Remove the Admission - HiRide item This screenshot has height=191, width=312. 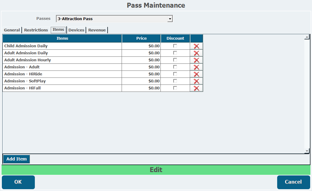(196, 74)
